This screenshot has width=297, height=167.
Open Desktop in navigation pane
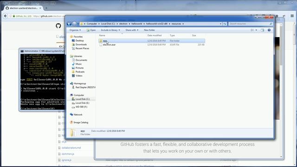79,40
